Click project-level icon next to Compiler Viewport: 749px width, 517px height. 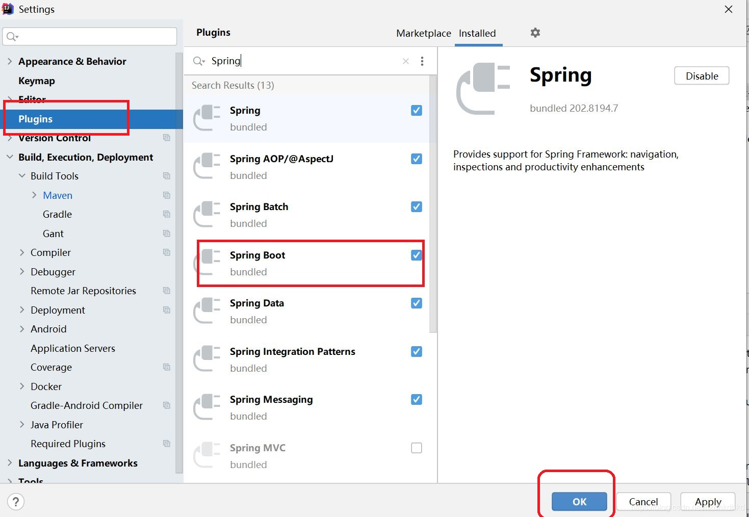point(166,252)
